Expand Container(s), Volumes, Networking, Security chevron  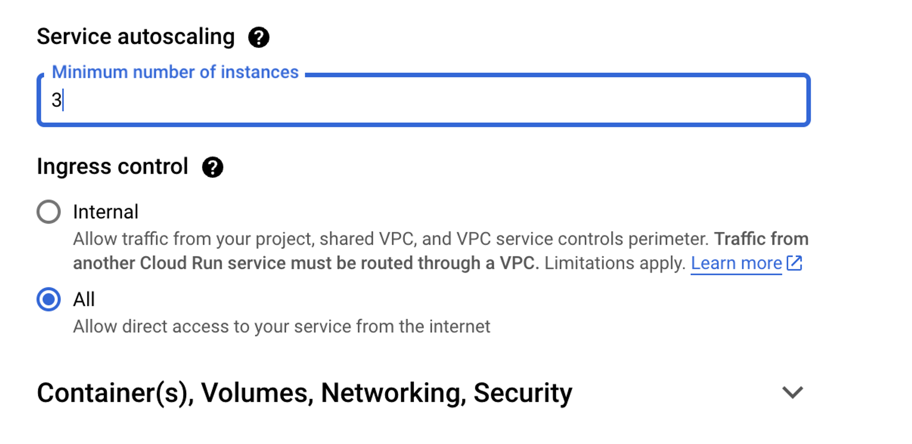click(x=792, y=392)
